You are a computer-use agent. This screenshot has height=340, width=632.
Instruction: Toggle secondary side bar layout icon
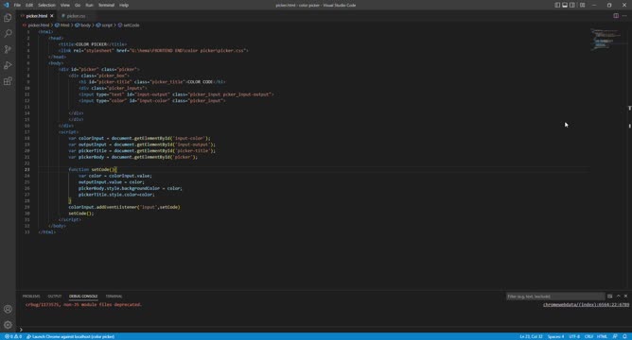click(572, 6)
